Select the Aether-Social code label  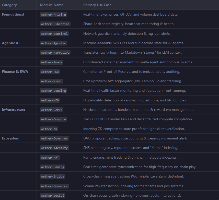53,196
